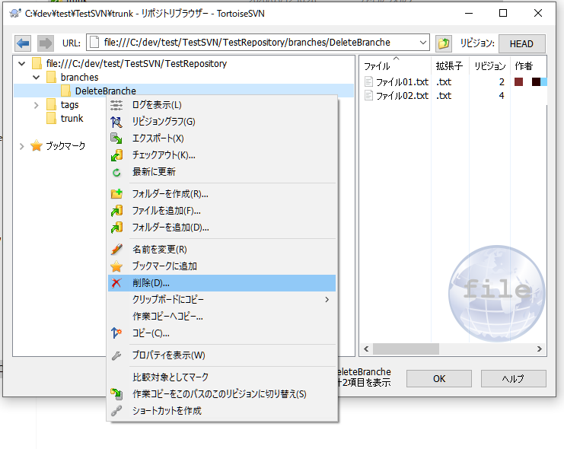Click the ブックマーク star icon in the tree
The height and width of the screenshot is (449, 564).
tap(37, 145)
